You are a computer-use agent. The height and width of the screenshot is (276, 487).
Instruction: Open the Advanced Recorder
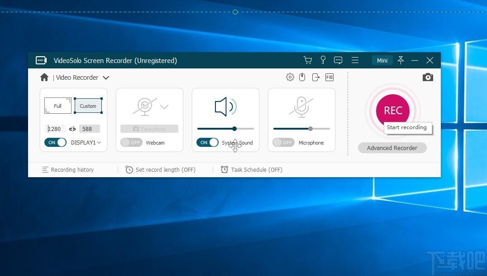(x=392, y=148)
